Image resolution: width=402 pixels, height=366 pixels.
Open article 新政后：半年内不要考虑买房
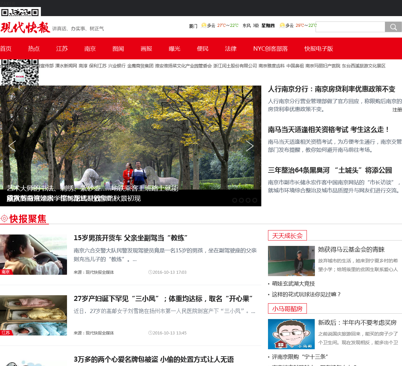[357, 323]
